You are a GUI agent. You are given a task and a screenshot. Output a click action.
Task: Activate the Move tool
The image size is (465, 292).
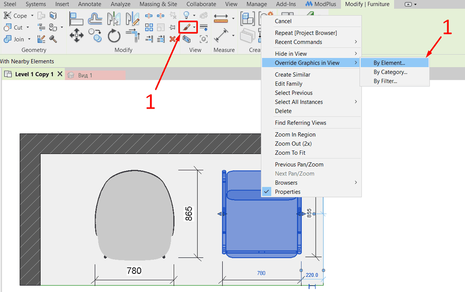click(76, 35)
